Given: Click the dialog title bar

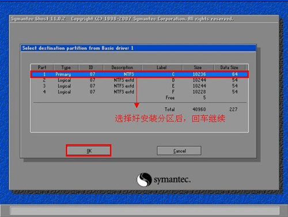Looking at the screenshot, I should pos(138,48).
